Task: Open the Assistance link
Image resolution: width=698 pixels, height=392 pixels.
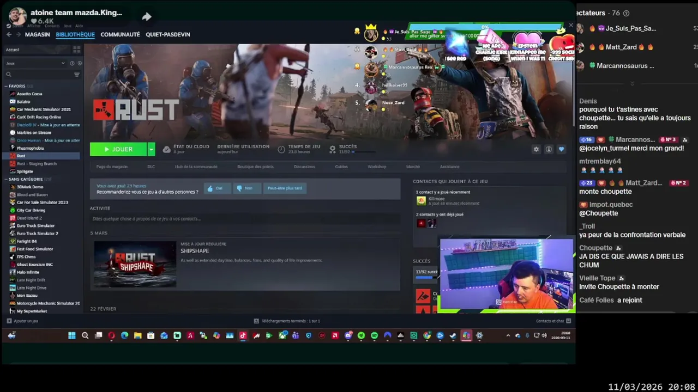Action: [449, 167]
